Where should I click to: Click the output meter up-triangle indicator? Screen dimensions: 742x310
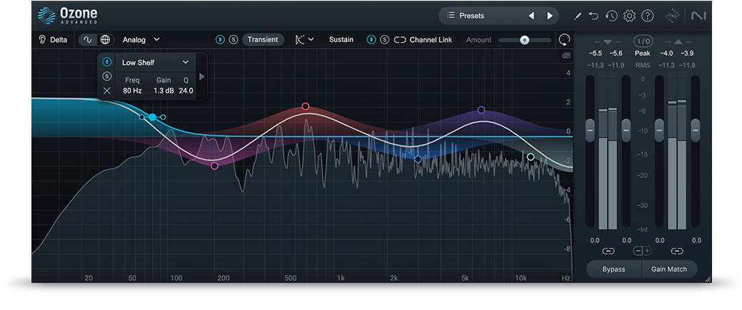click(677, 42)
